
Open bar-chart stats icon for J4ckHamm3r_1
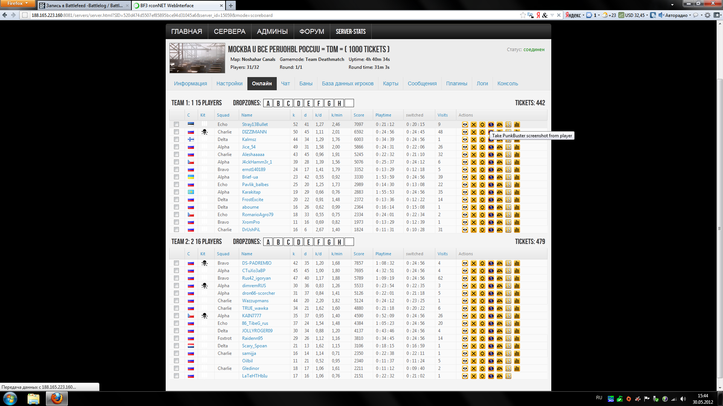(x=517, y=162)
